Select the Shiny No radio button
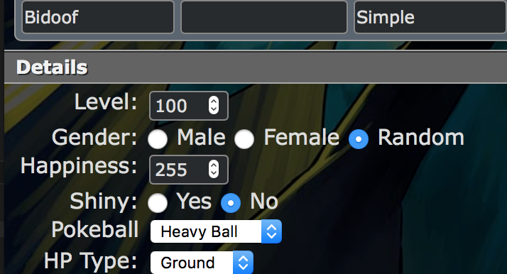Viewport: 507px width, 274px height. 231,203
